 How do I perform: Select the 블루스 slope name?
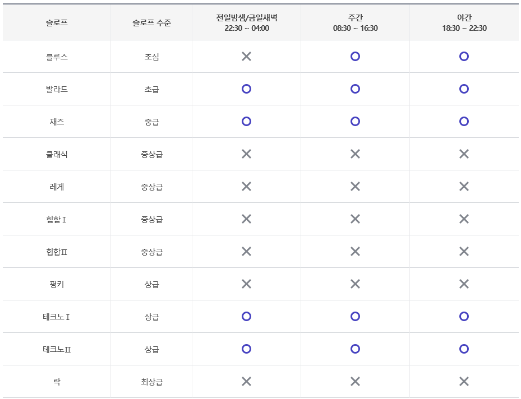tap(57, 56)
